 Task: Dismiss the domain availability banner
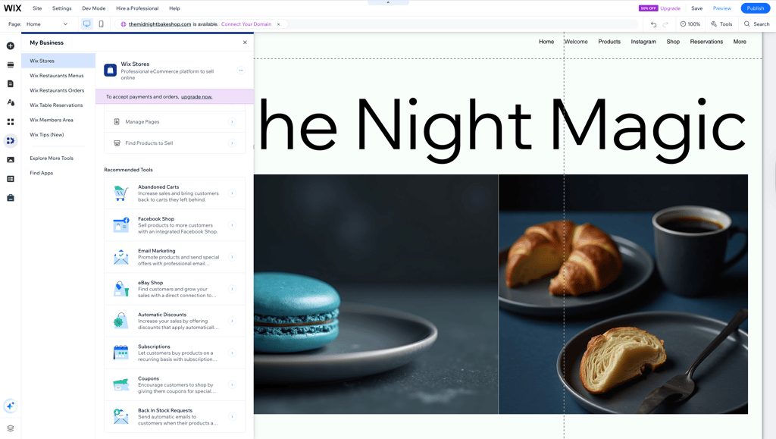click(x=278, y=24)
